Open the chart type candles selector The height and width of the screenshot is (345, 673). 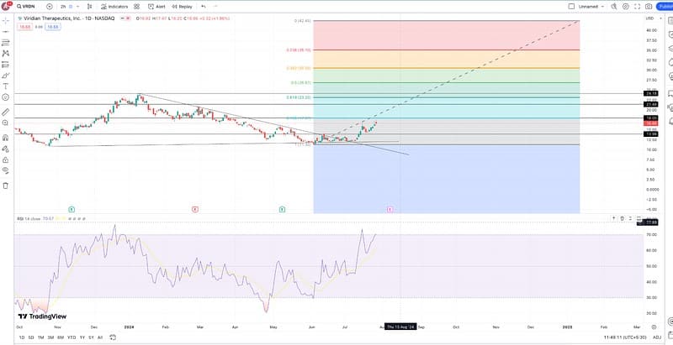87,6
